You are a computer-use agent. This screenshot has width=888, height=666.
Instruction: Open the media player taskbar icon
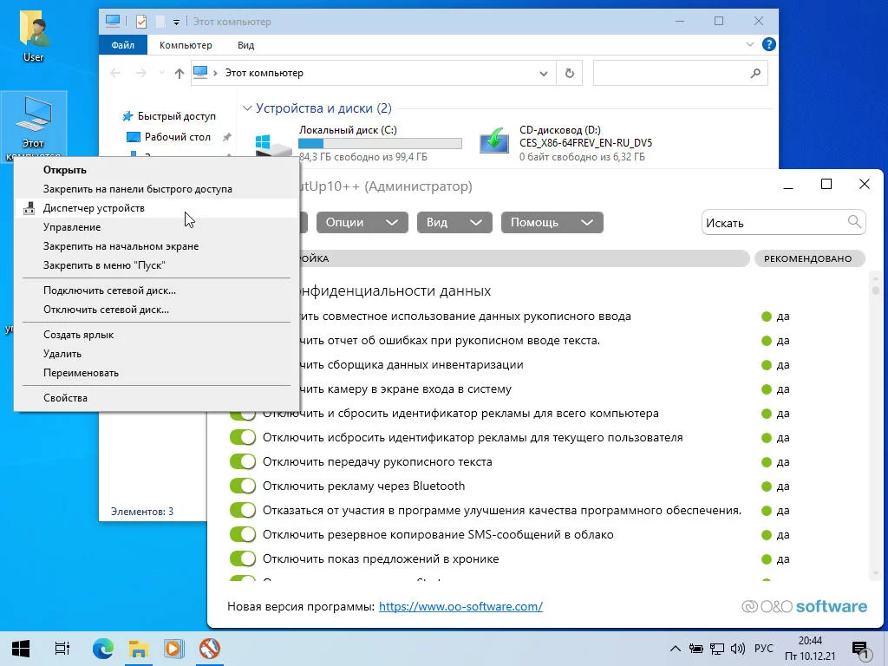(173, 648)
